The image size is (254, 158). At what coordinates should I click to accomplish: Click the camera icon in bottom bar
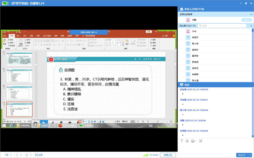[27, 155]
